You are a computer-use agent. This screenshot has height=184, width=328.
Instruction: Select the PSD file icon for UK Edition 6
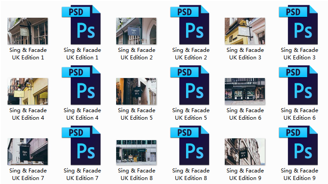pos(299,85)
